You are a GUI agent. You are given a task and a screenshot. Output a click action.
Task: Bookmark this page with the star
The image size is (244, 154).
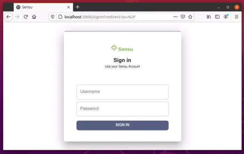[190, 17]
